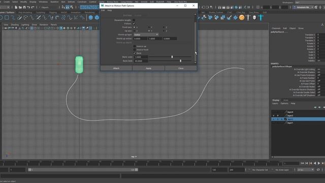Open the No Character Set dropdown
Image resolution: width=325 pixels, height=183 pixels.
tap(261, 170)
